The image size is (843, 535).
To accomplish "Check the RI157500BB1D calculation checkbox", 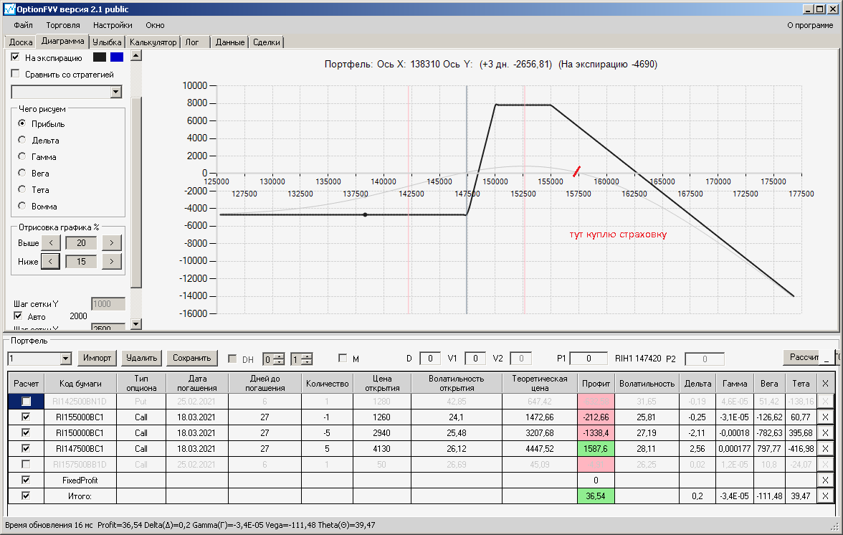I will tap(26, 464).
